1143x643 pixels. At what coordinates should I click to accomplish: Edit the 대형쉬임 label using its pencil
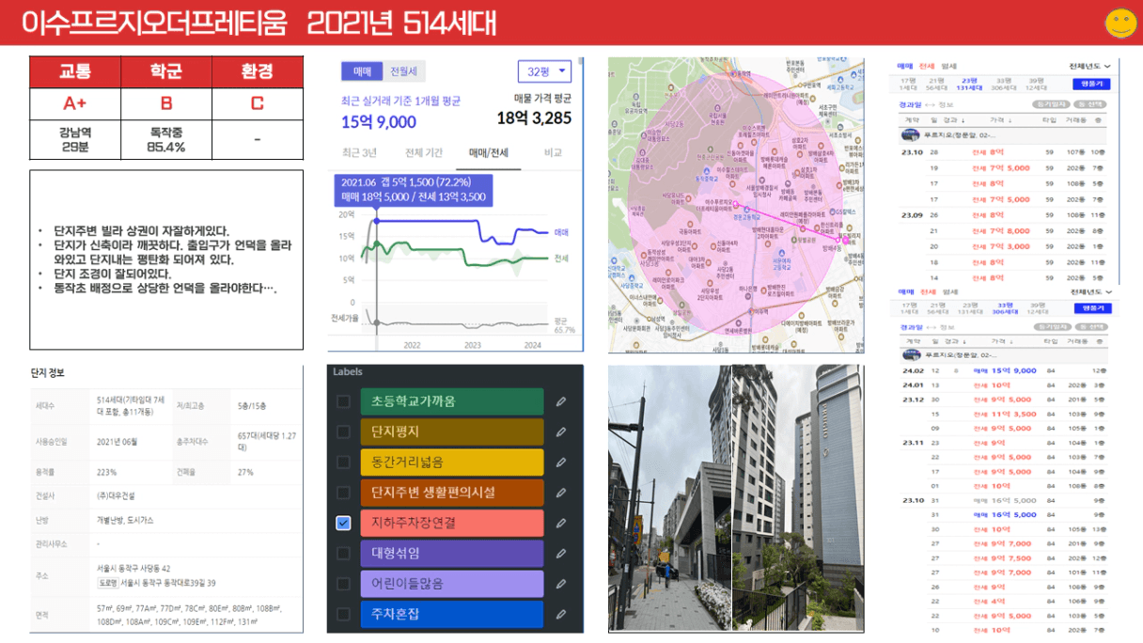[x=561, y=553]
